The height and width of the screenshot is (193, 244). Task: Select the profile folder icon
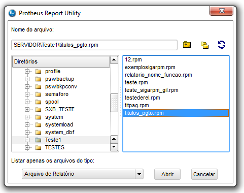coord(38,72)
